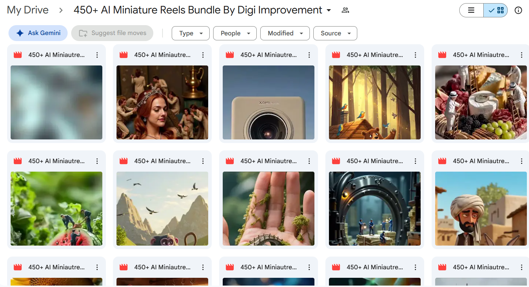Open more actions for the XGIMI projector video
Image resolution: width=529 pixels, height=287 pixels.
309,55
